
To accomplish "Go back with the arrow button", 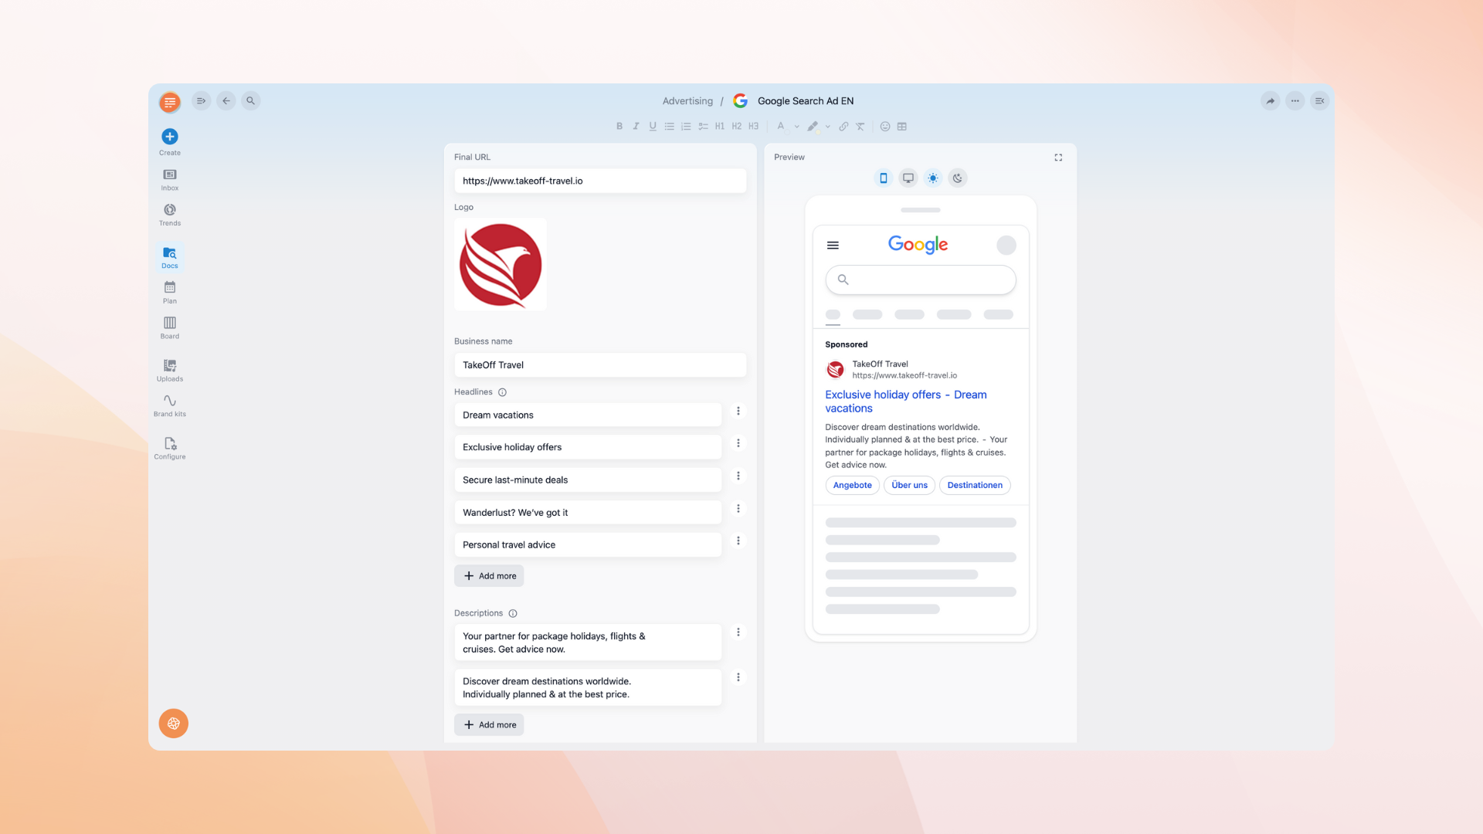I will 226,100.
